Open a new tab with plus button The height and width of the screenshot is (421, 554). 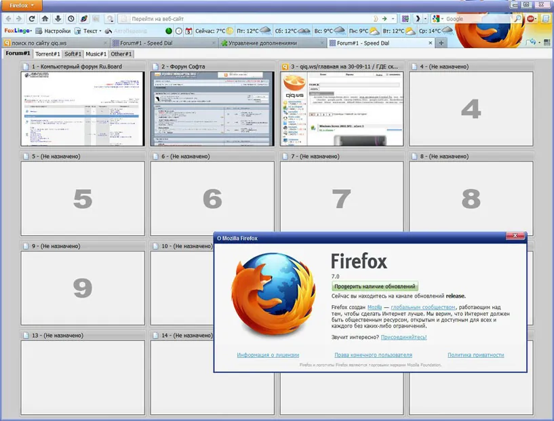click(441, 43)
